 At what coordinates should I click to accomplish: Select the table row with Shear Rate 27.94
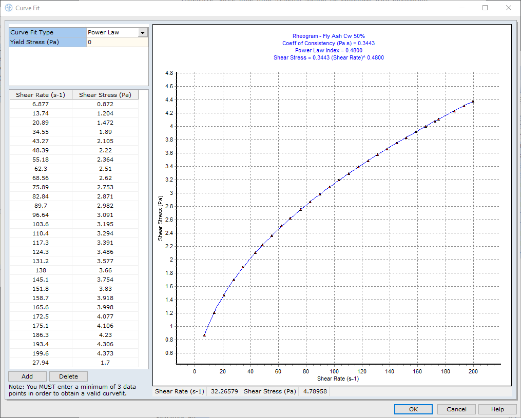pos(41,363)
